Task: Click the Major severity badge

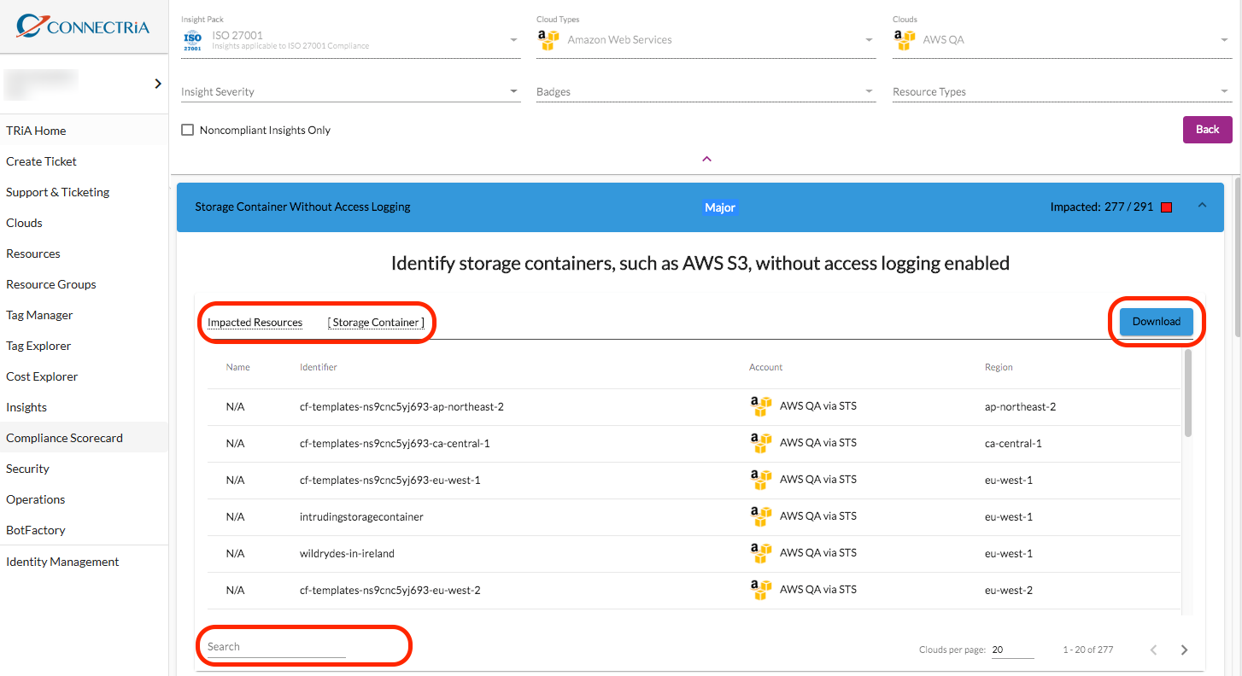Action: (720, 207)
